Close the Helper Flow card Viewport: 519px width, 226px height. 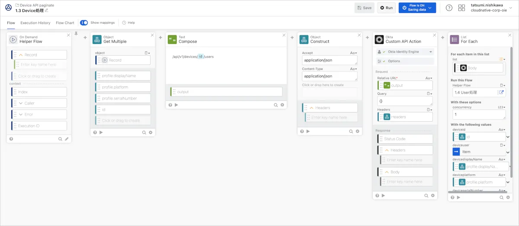click(x=68, y=35)
